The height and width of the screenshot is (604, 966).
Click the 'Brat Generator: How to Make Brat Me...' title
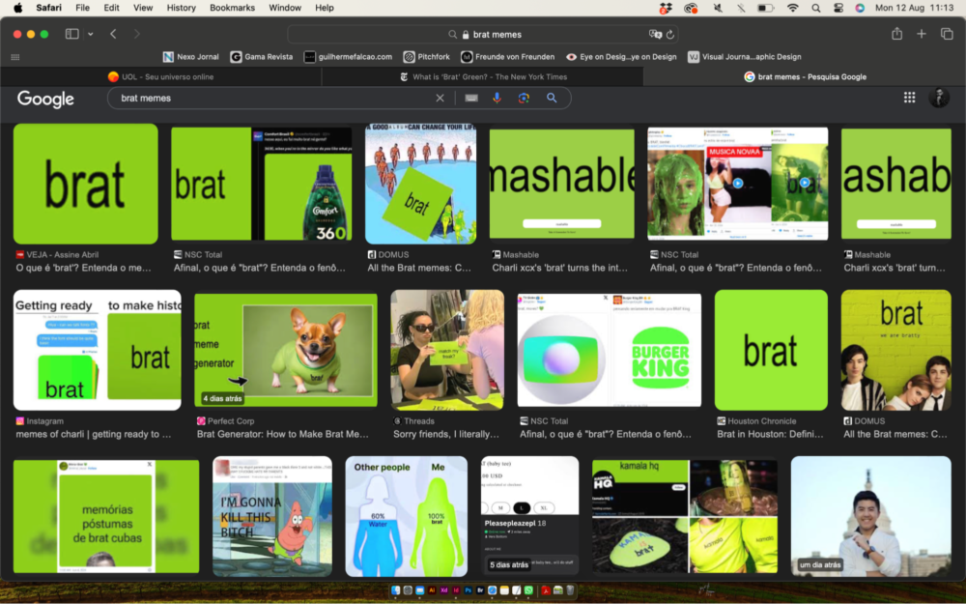(283, 435)
